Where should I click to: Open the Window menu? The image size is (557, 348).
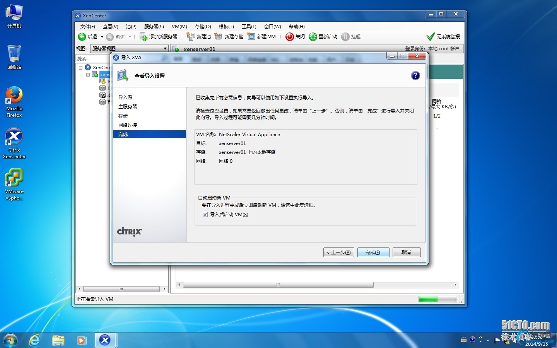click(x=272, y=27)
